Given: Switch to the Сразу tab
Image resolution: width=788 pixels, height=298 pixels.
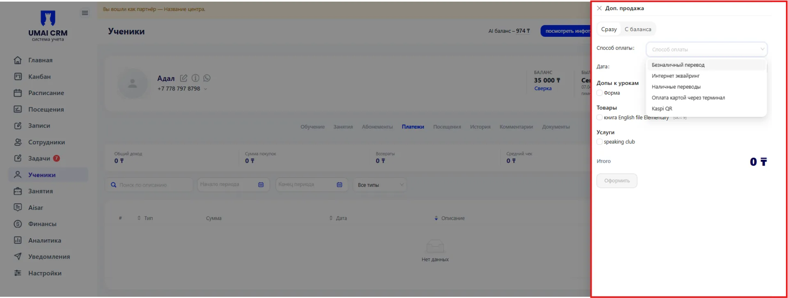Looking at the screenshot, I should coord(609,29).
